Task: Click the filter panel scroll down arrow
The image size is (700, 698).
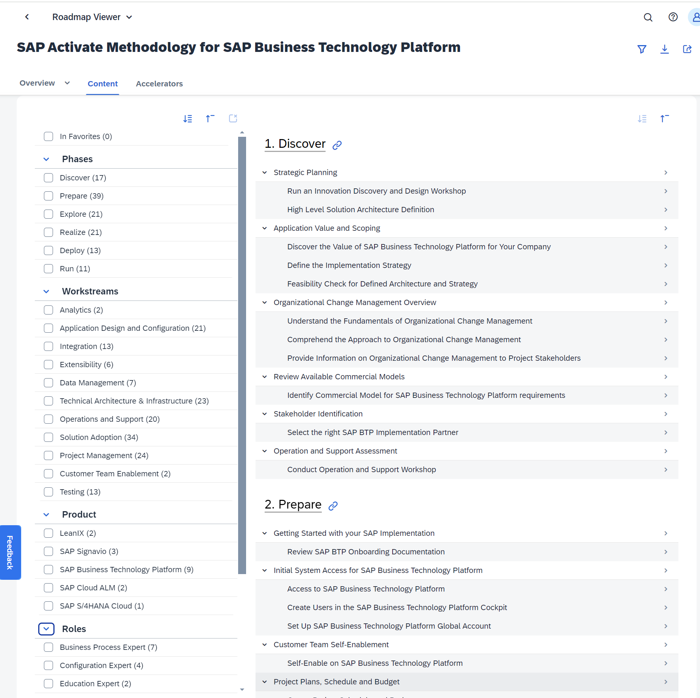Action: click(242, 690)
